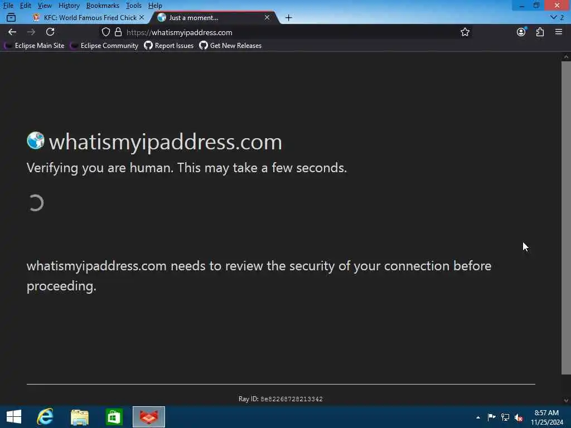
Task: Reload the current page
Action: click(50, 32)
